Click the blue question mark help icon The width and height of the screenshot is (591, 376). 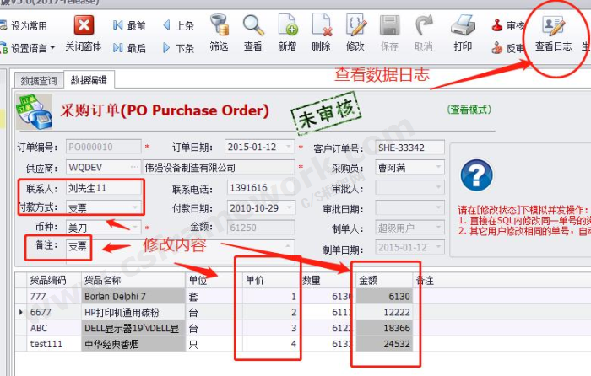point(475,175)
